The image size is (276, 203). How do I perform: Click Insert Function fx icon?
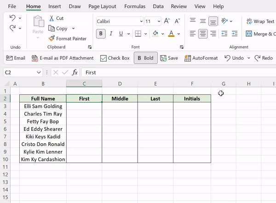coord(75,73)
